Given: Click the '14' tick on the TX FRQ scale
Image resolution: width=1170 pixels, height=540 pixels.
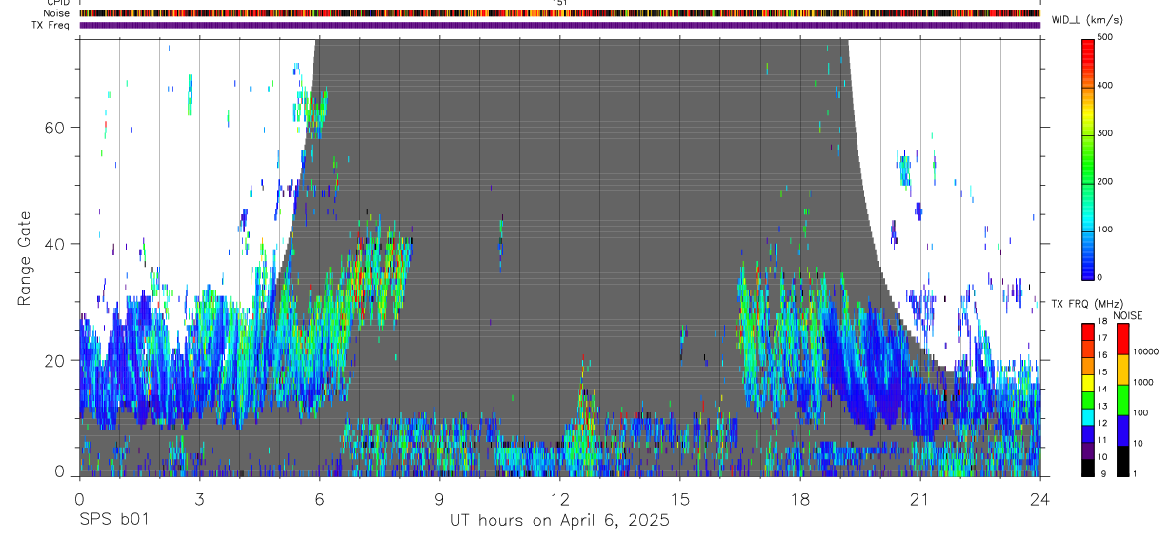Looking at the screenshot, I should 1103,390.
